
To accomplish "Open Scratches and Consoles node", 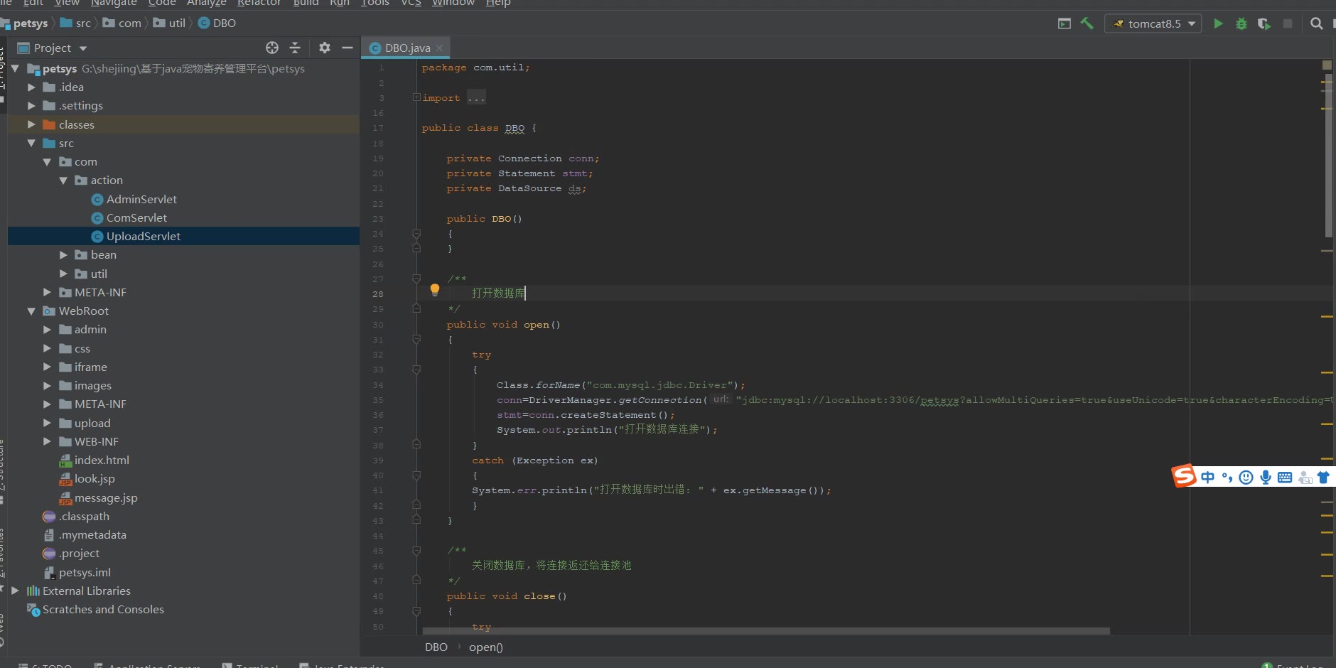I will pyautogui.click(x=103, y=609).
